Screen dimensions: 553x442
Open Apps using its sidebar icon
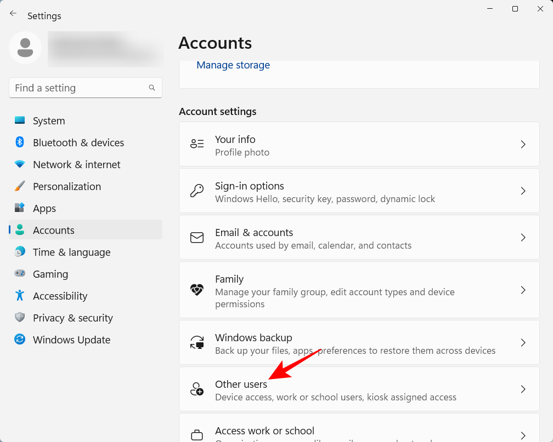coord(19,208)
